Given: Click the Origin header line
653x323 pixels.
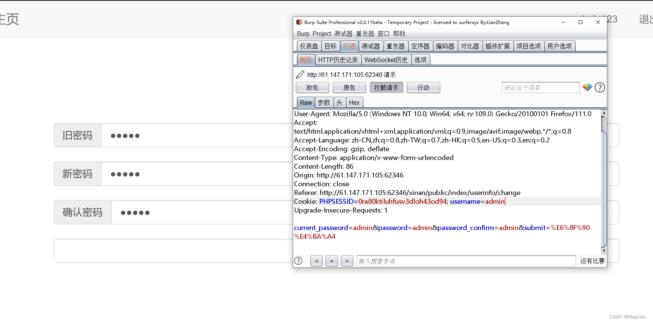Looking at the screenshot, I should point(348,175).
